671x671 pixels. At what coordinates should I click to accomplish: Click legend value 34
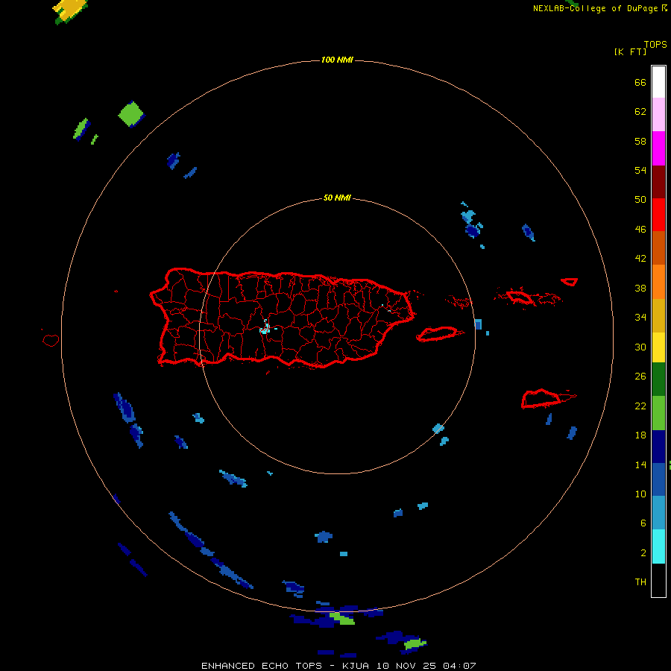click(x=640, y=317)
